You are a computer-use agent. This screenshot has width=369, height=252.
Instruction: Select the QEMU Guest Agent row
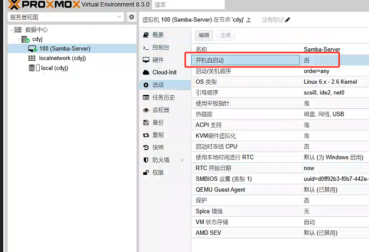[280, 190]
